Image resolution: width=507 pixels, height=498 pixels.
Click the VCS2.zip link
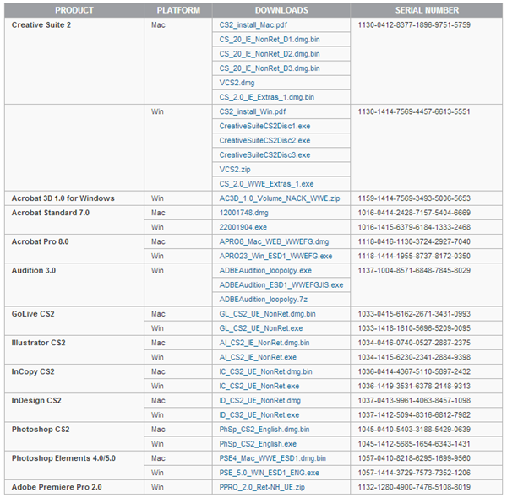(235, 170)
